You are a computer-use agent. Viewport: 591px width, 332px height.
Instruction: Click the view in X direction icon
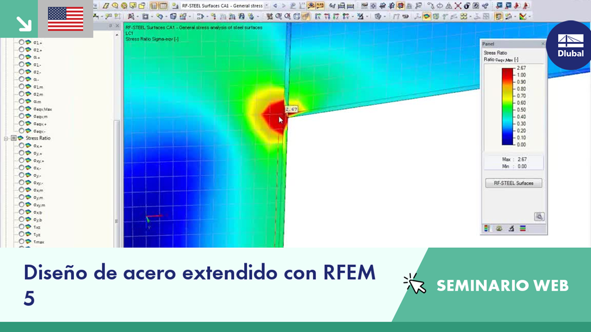[318, 16]
